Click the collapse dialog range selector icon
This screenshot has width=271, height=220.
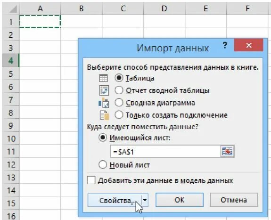[228, 151]
